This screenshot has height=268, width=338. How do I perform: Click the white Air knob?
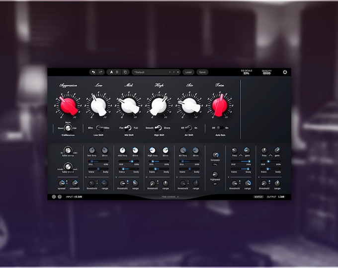189,106
